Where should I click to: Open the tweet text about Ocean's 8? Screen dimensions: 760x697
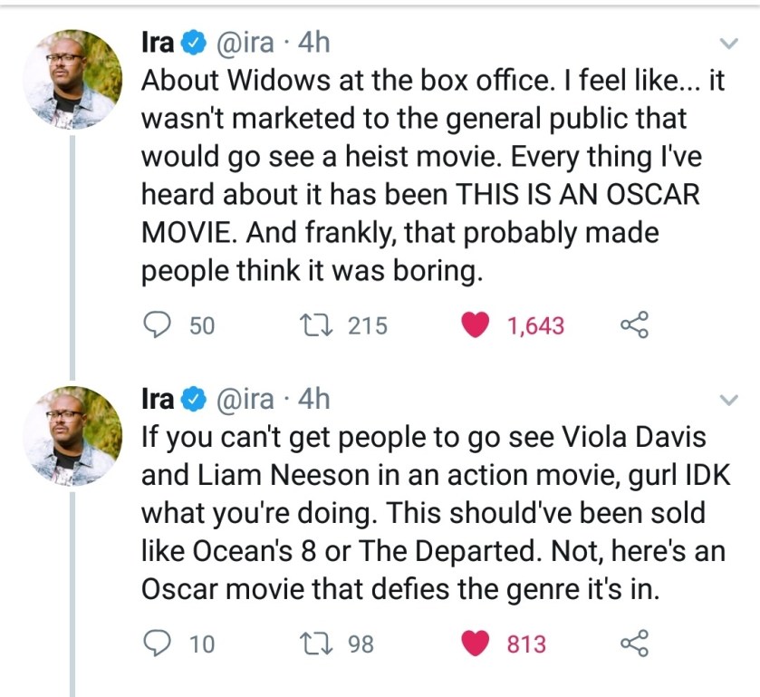coord(426,513)
